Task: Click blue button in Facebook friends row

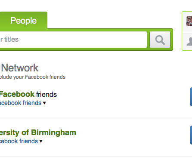Action: pos(191,97)
